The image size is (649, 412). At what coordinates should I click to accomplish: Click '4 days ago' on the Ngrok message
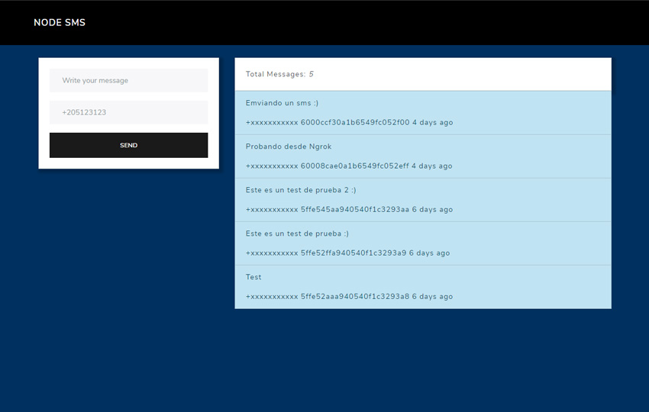(x=432, y=166)
